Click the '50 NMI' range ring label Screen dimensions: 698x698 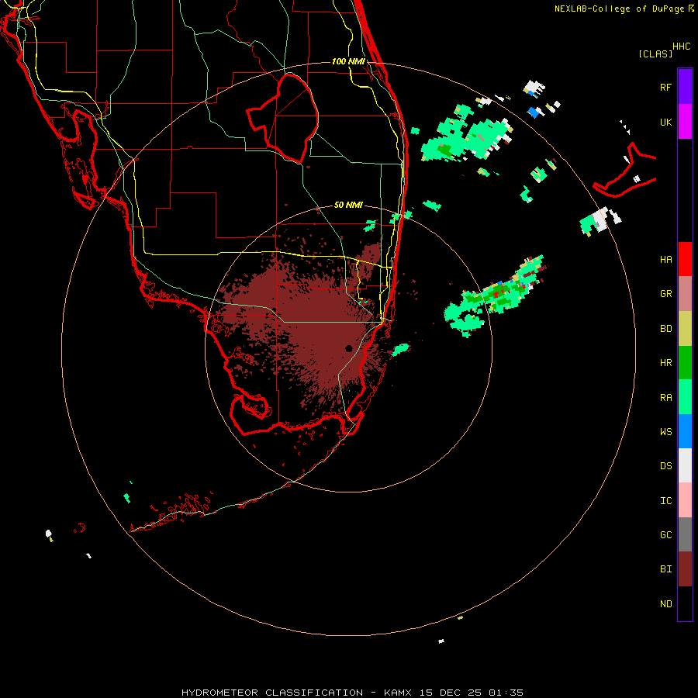[x=348, y=205]
